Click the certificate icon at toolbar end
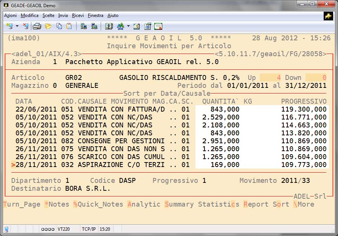Image resolution: width=338 pixels, height=236 pixels. point(158,26)
